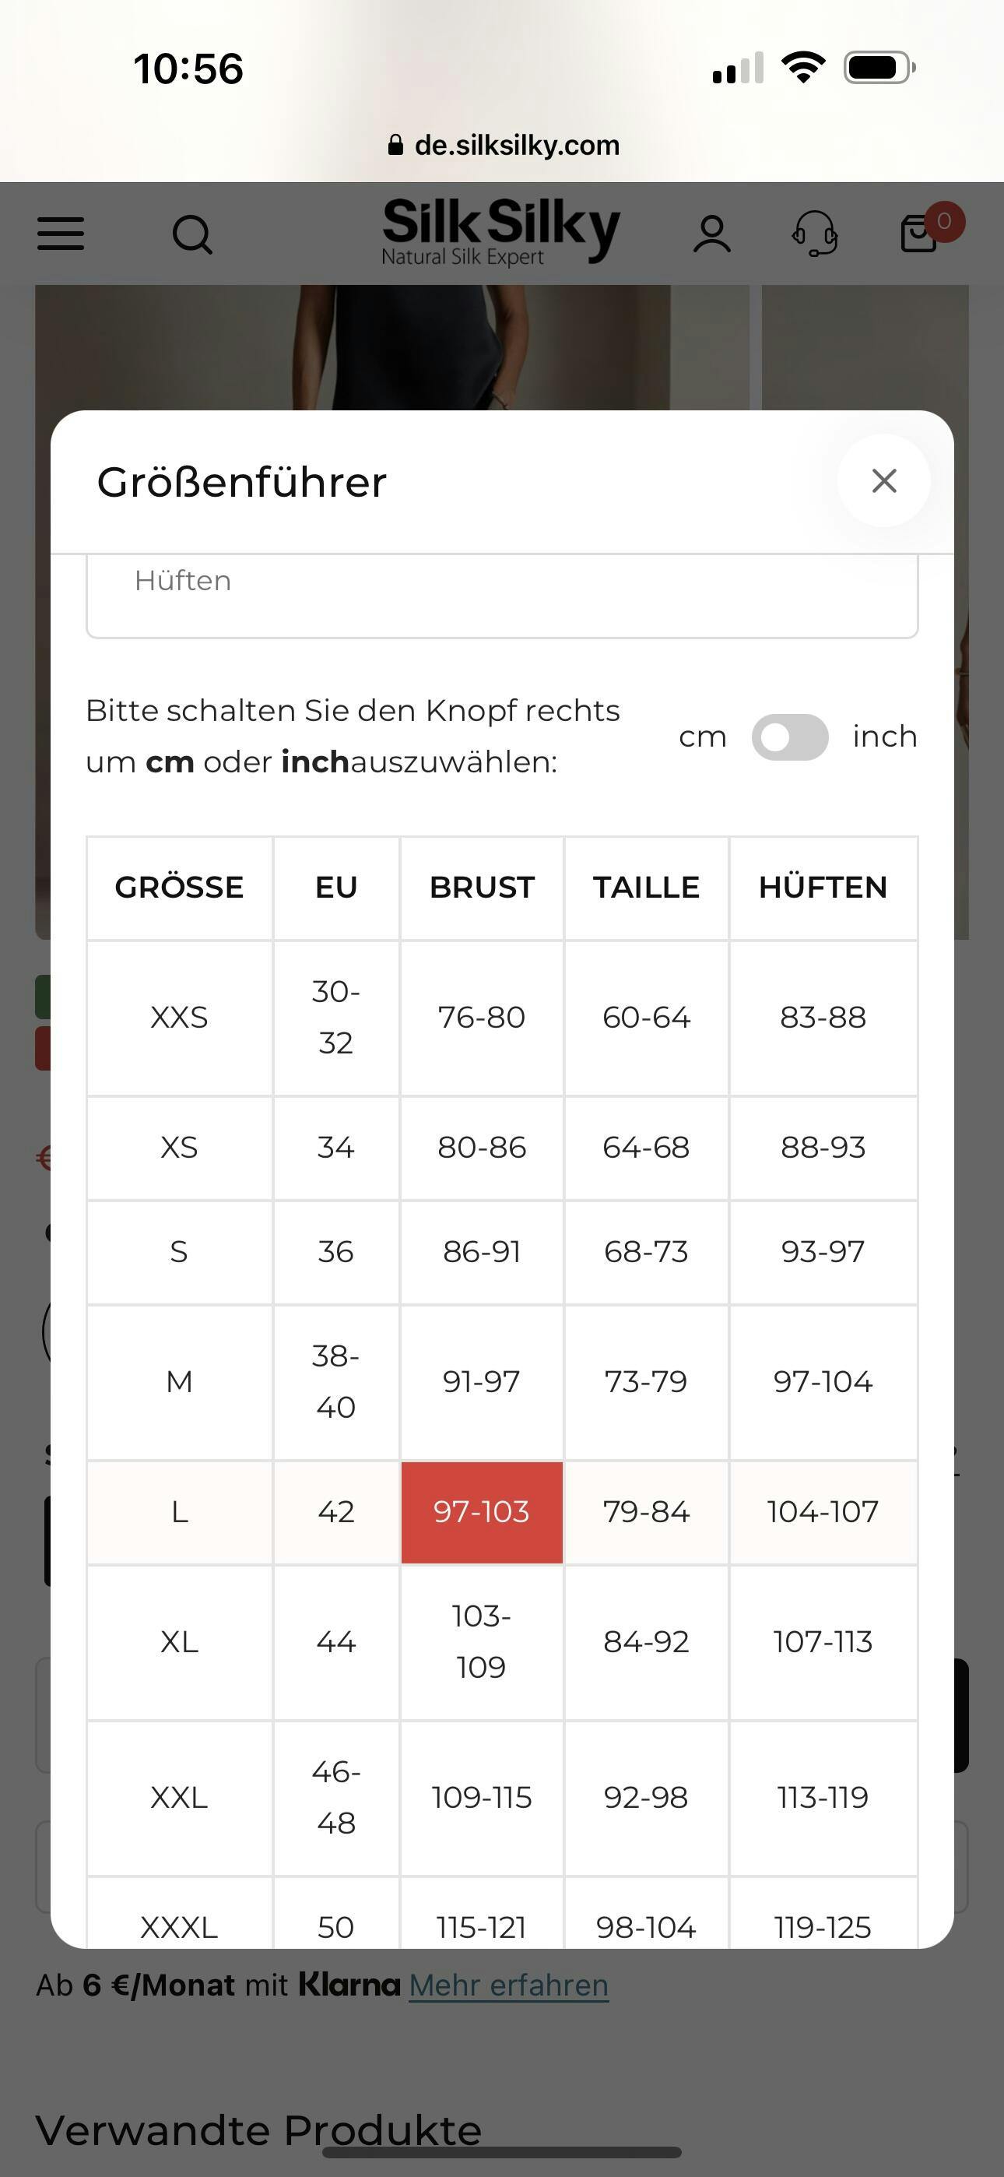The width and height of the screenshot is (1004, 2177).
Task: Open customer support headset icon
Action: pos(815,234)
